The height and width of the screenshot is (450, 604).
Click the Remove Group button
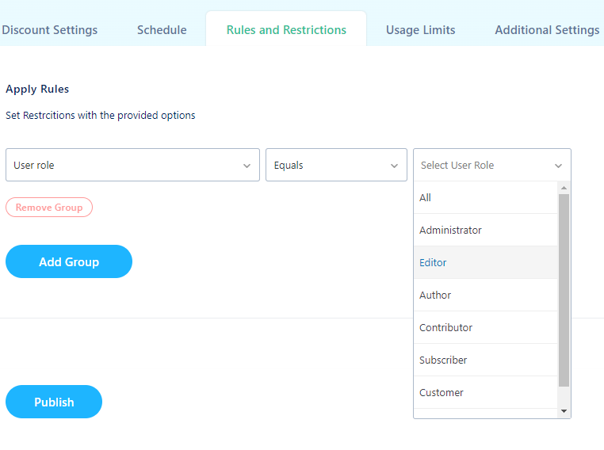click(x=49, y=207)
